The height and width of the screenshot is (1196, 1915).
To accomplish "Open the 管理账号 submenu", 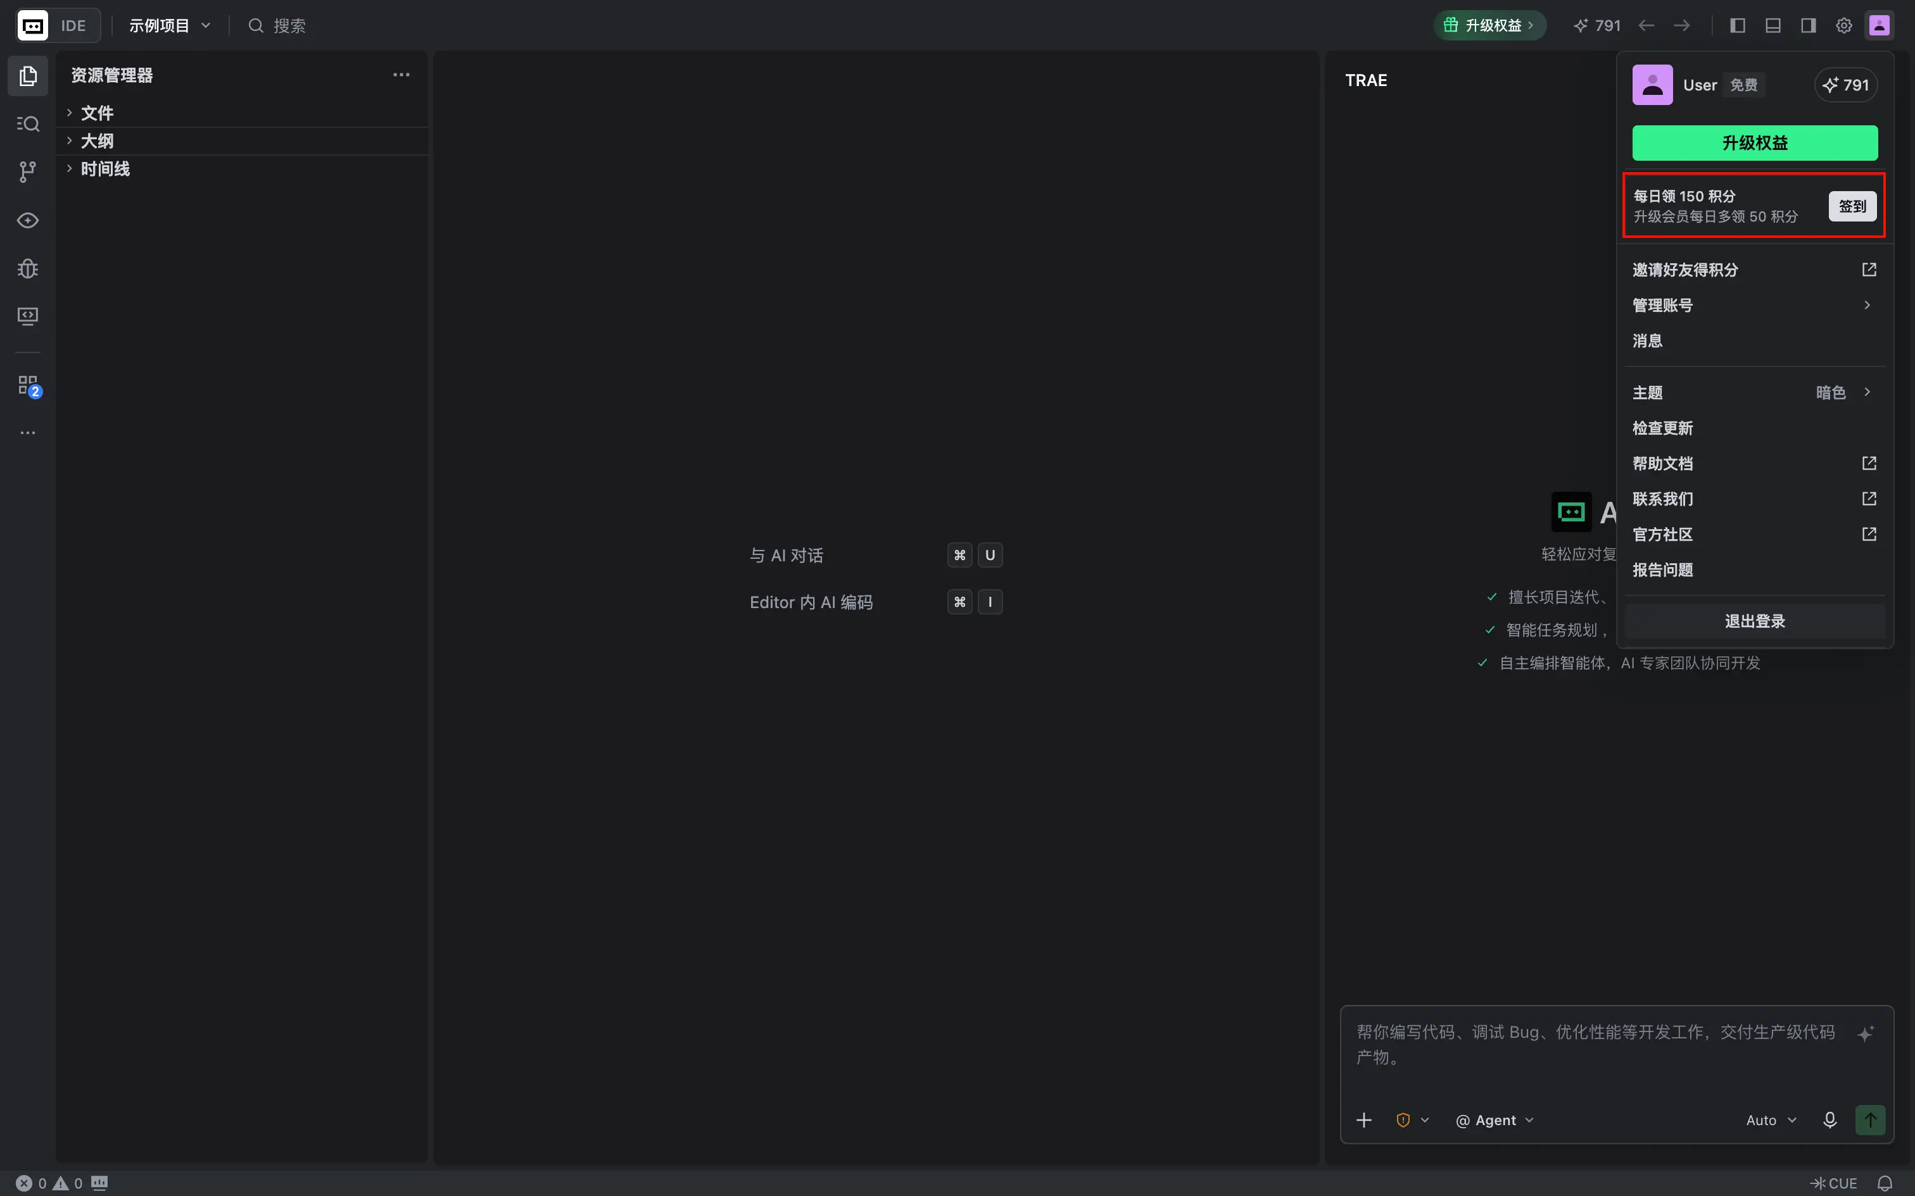I will coord(1754,305).
